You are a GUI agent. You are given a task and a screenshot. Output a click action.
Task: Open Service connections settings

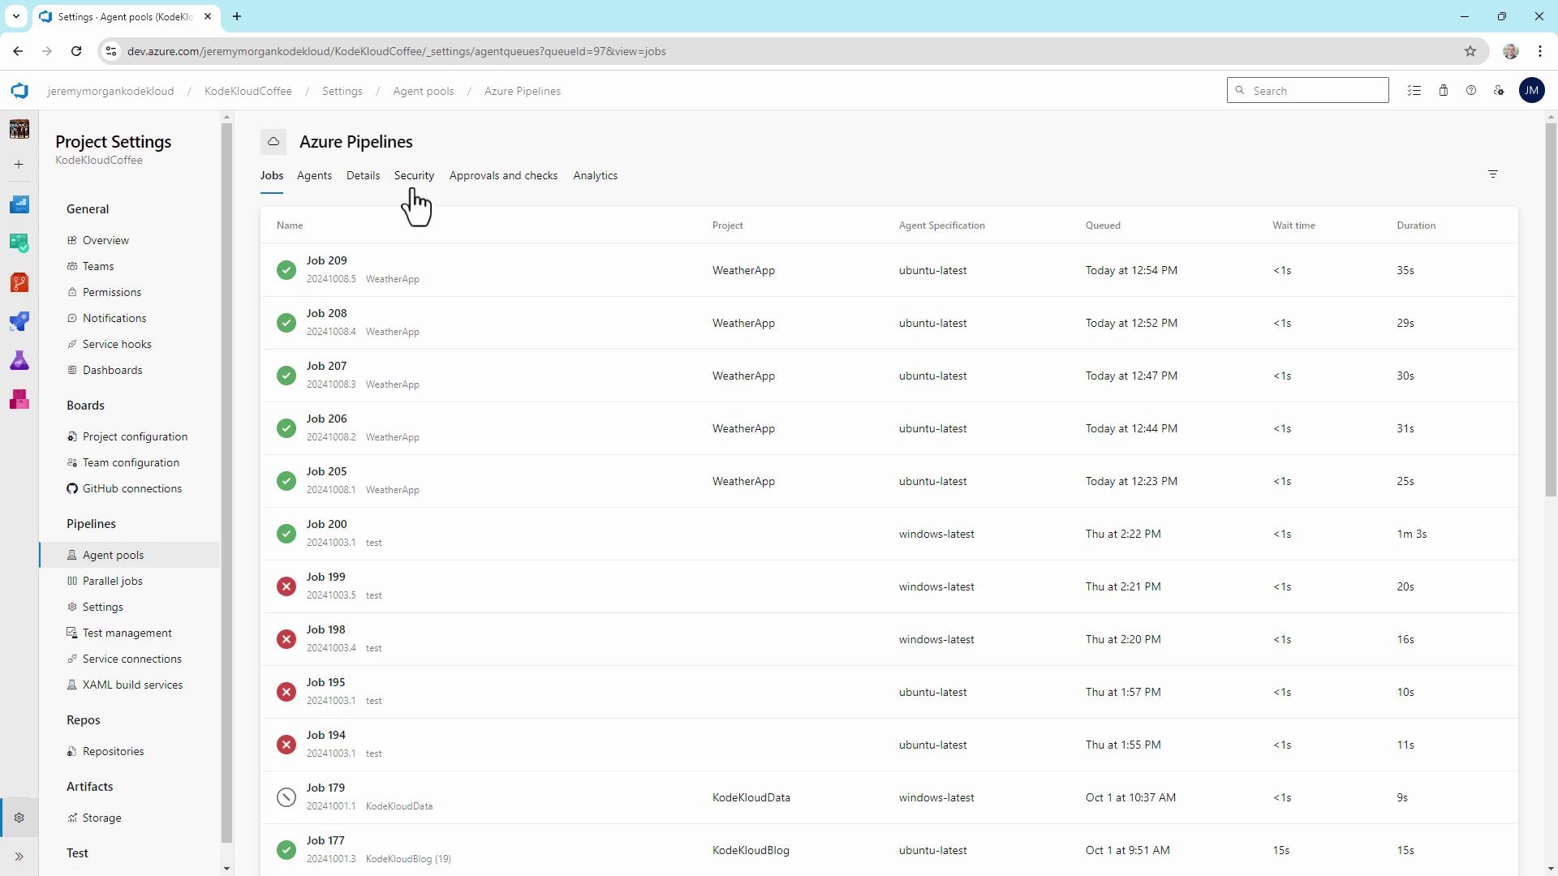coord(131,659)
